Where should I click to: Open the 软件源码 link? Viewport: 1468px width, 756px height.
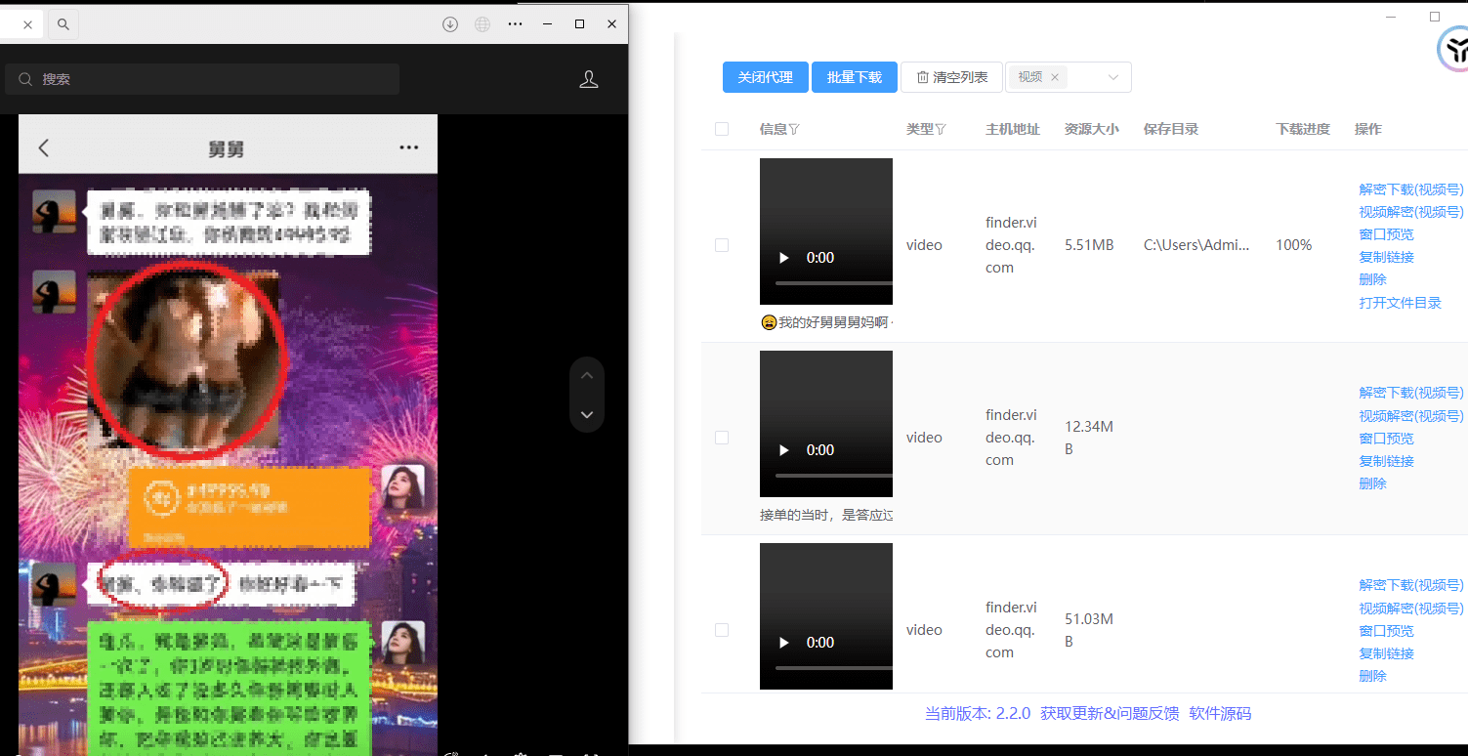tap(1220, 713)
